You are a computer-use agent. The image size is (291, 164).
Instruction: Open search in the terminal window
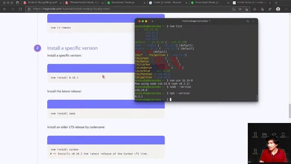248,21
